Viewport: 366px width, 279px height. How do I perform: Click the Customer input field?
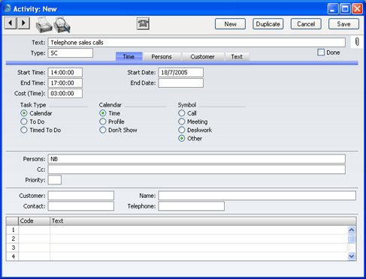pos(81,196)
